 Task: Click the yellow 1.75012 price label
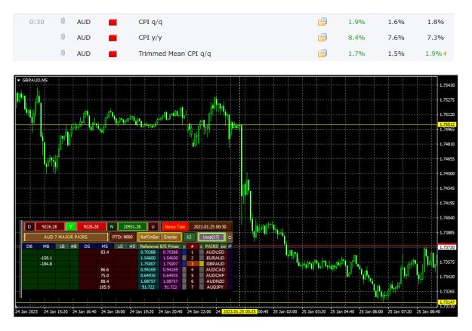pyautogui.click(x=447, y=124)
